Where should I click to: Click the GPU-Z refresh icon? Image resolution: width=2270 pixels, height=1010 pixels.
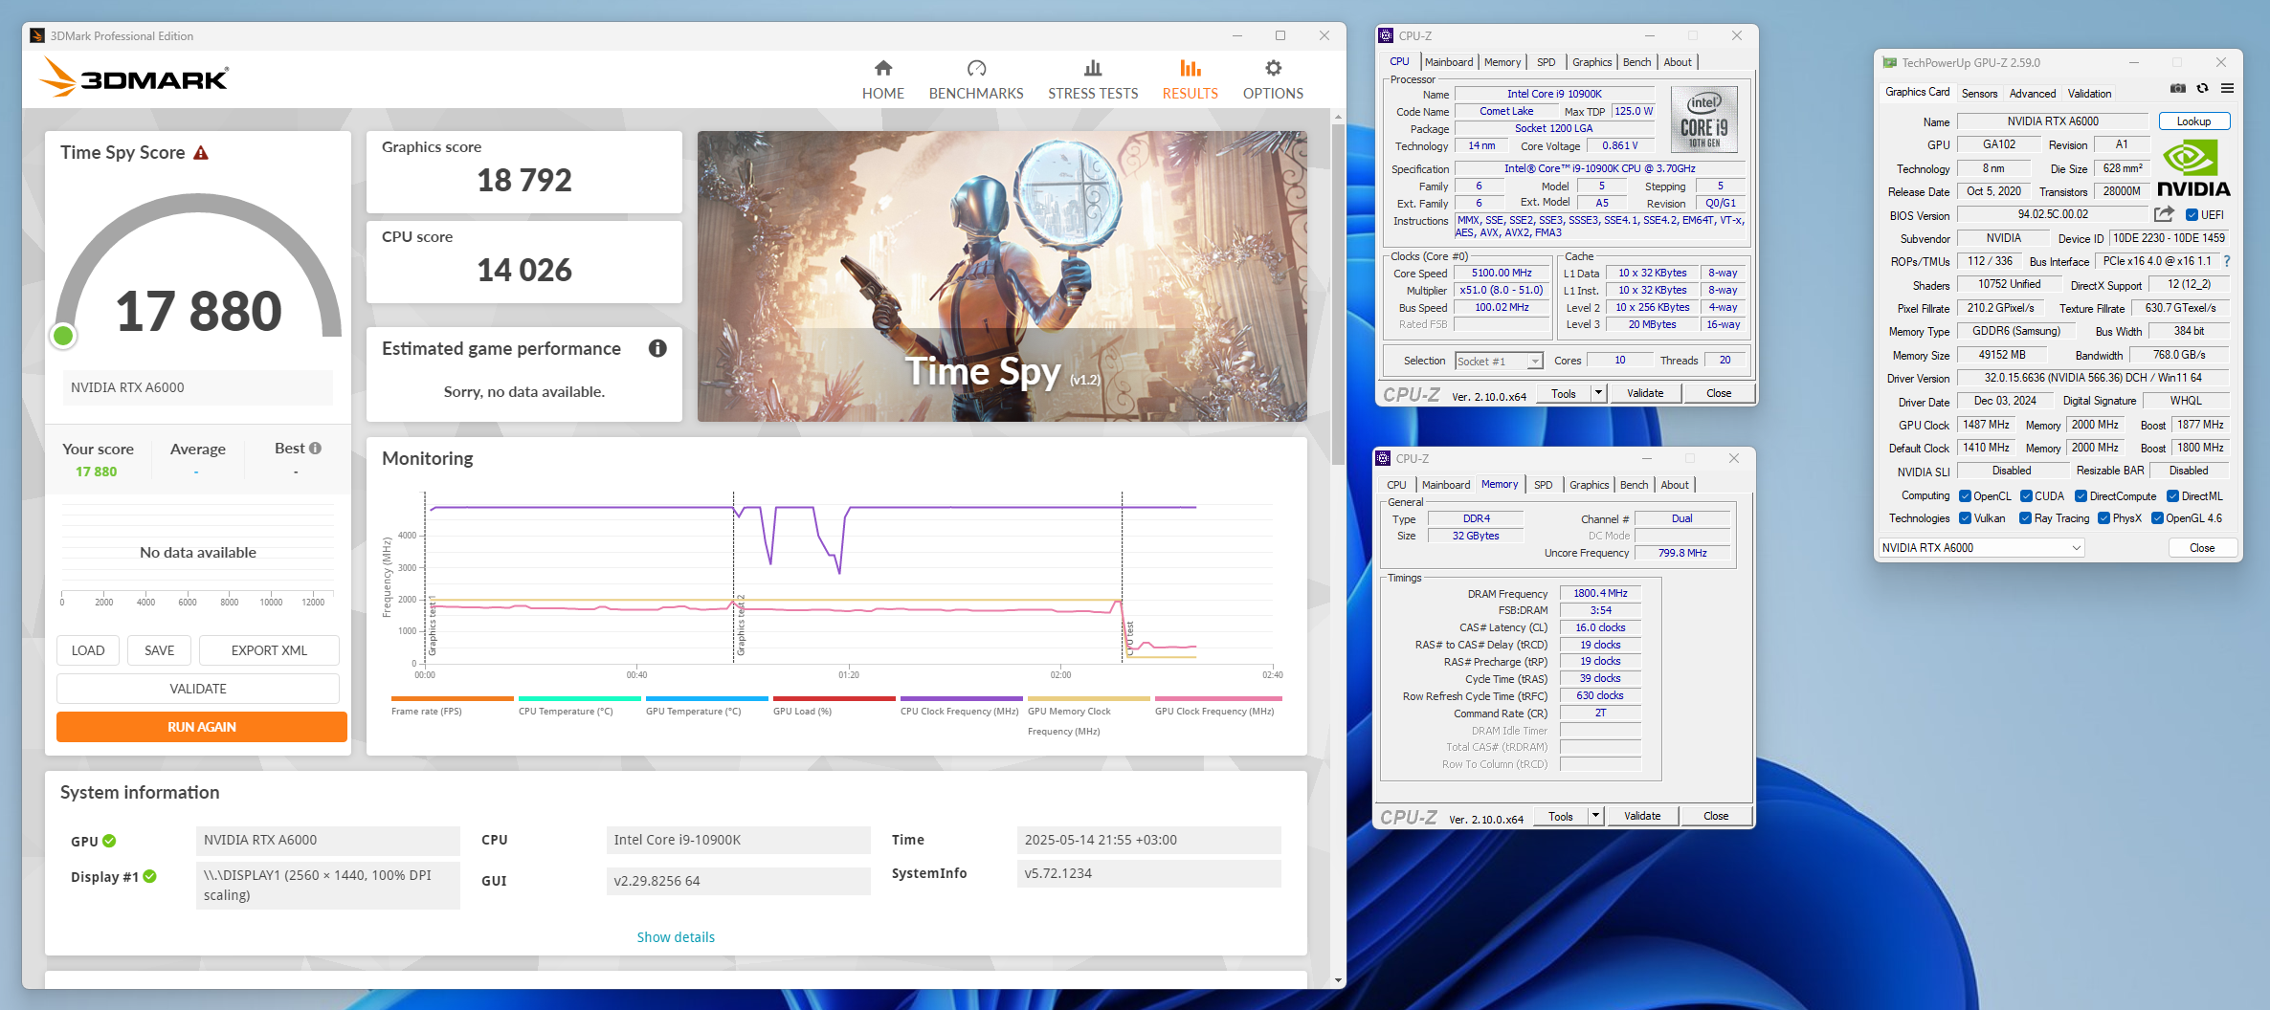coord(2202,88)
